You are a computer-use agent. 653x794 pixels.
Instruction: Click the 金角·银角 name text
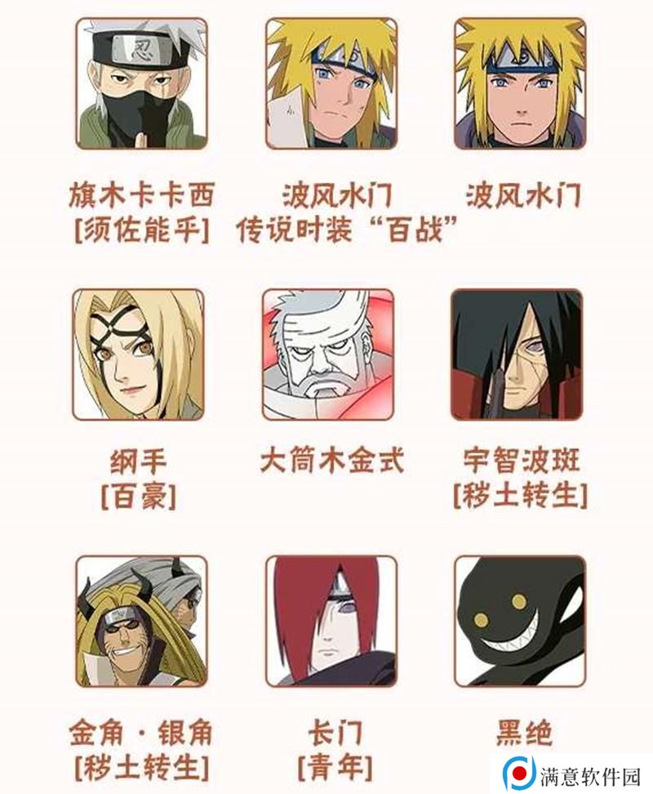coord(140,734)
